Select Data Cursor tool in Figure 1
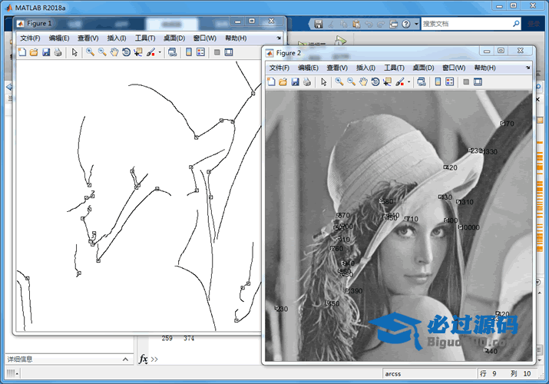The width and height of the screenshot is (549, 384). click(138, 52)
